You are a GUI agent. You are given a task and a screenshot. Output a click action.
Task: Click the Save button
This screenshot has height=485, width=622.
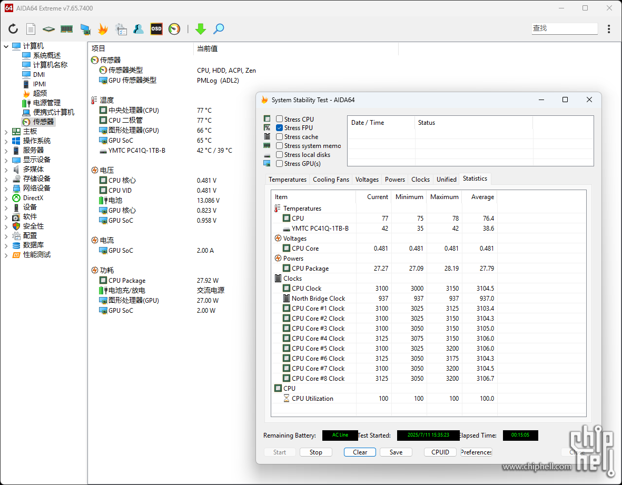pos(396,452)
